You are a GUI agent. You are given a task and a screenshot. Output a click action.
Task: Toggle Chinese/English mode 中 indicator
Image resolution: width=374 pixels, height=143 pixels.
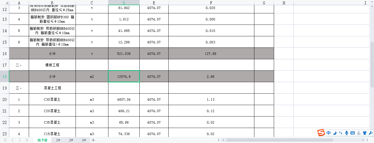click(329, 133)
